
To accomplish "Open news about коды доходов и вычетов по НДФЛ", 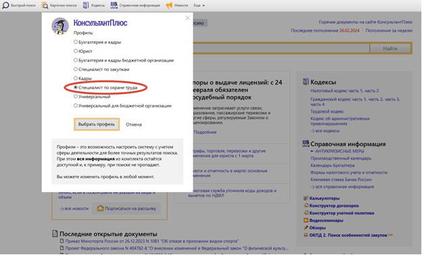I will pyautogui.click(x=232, y=193).
